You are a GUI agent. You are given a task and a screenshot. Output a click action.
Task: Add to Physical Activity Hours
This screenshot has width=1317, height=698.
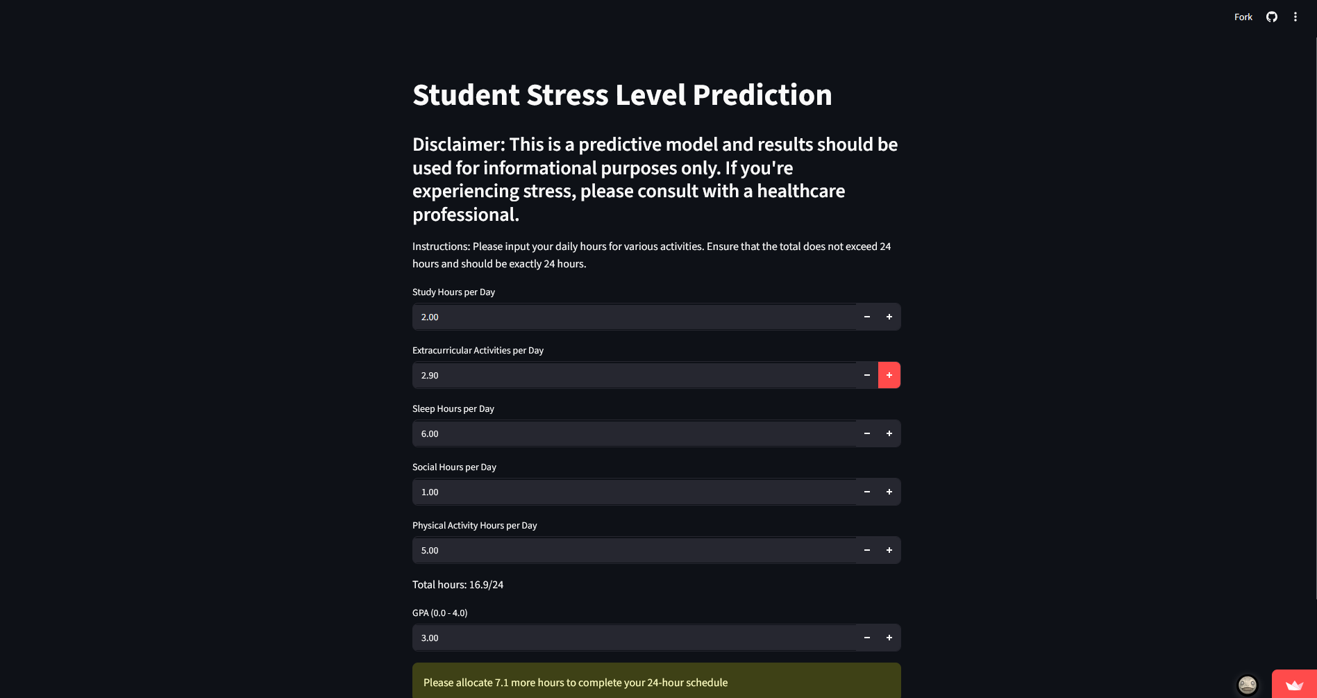[x=889, y=550]
